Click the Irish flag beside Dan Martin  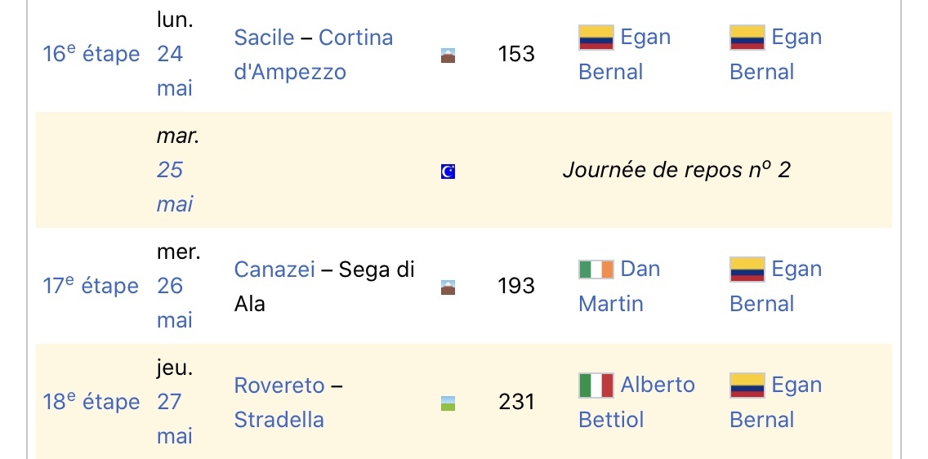pyautogui.click(x=596, y=270)
